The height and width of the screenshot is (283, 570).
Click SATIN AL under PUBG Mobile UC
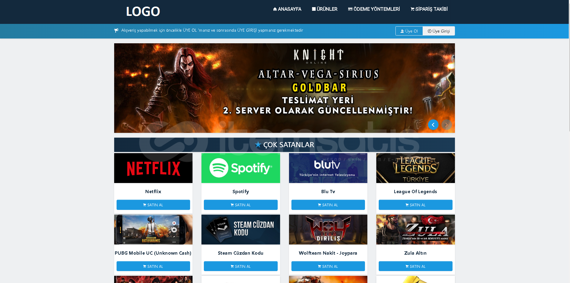coord(153,266)
